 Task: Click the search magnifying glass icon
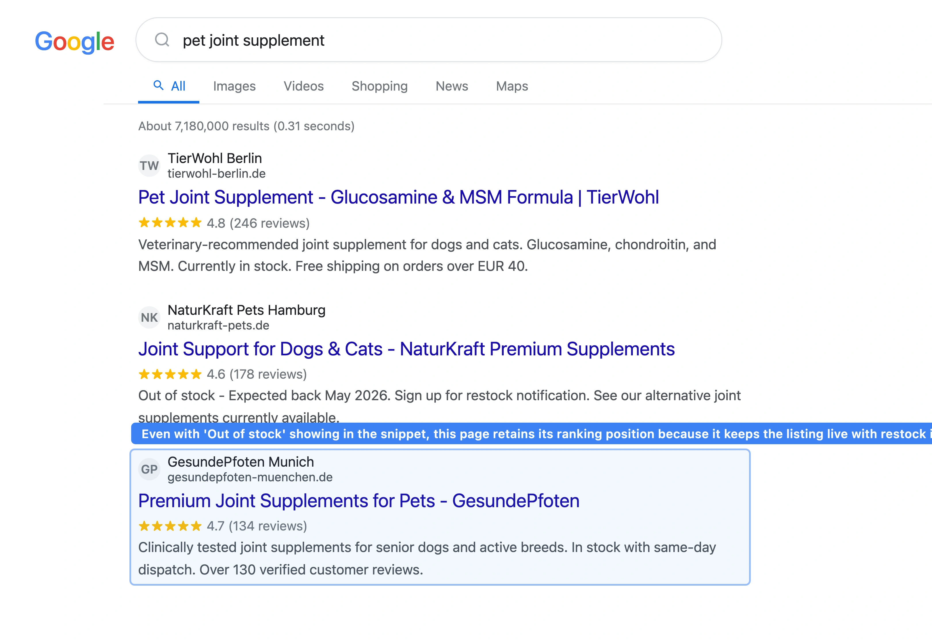[162, 40]
